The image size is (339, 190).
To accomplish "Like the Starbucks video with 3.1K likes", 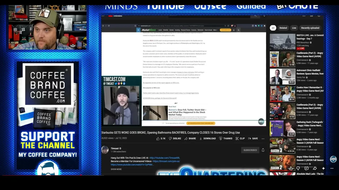I will click(161, 139).
